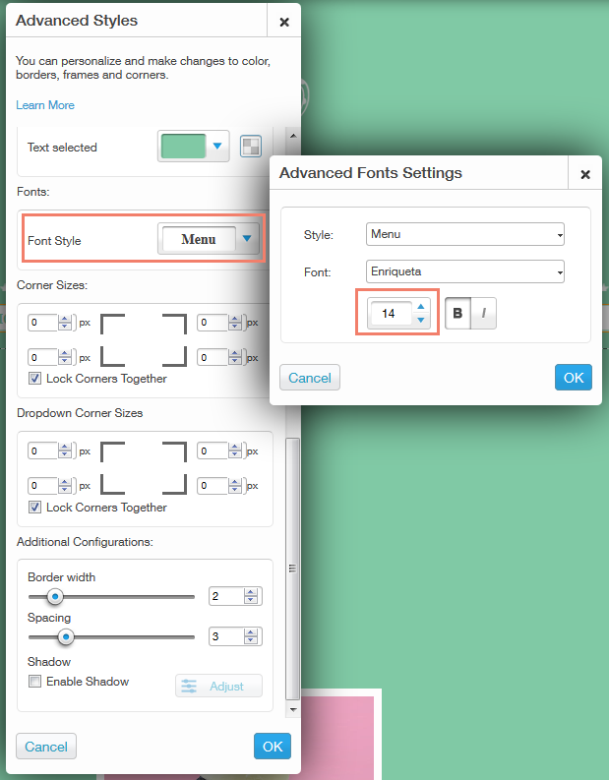Click the Adjust shadow button
609x780 pixels.
[x=219, y=686]
